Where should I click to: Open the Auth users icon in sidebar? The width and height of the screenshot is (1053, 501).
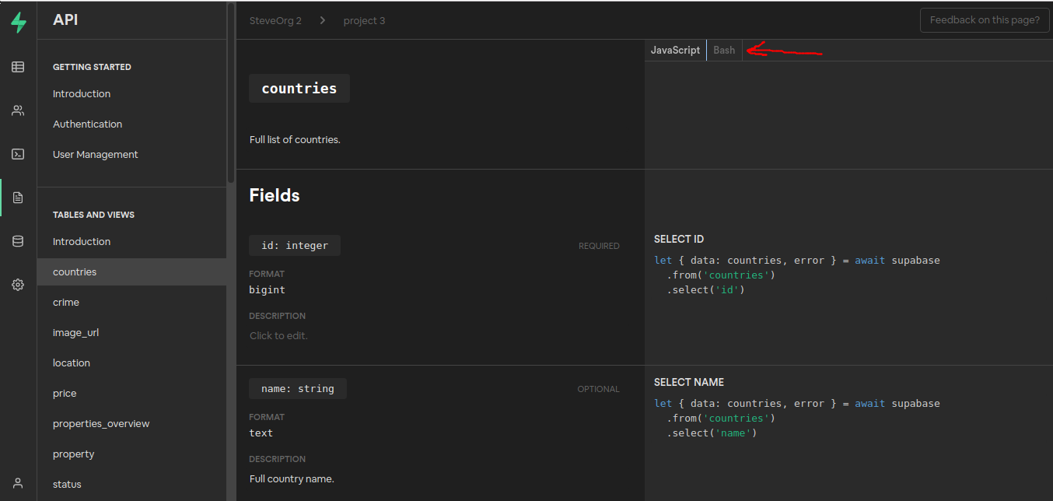(x=18, y=110)
